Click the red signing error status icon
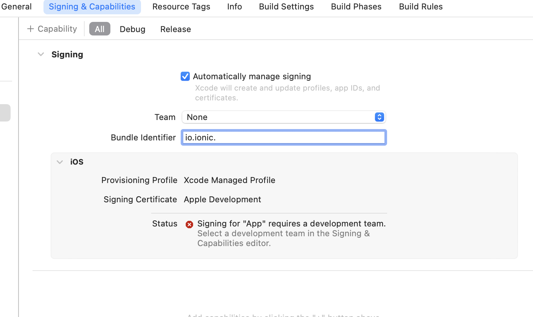The height and width of the screenshot is (317, 533). (189, 225)
